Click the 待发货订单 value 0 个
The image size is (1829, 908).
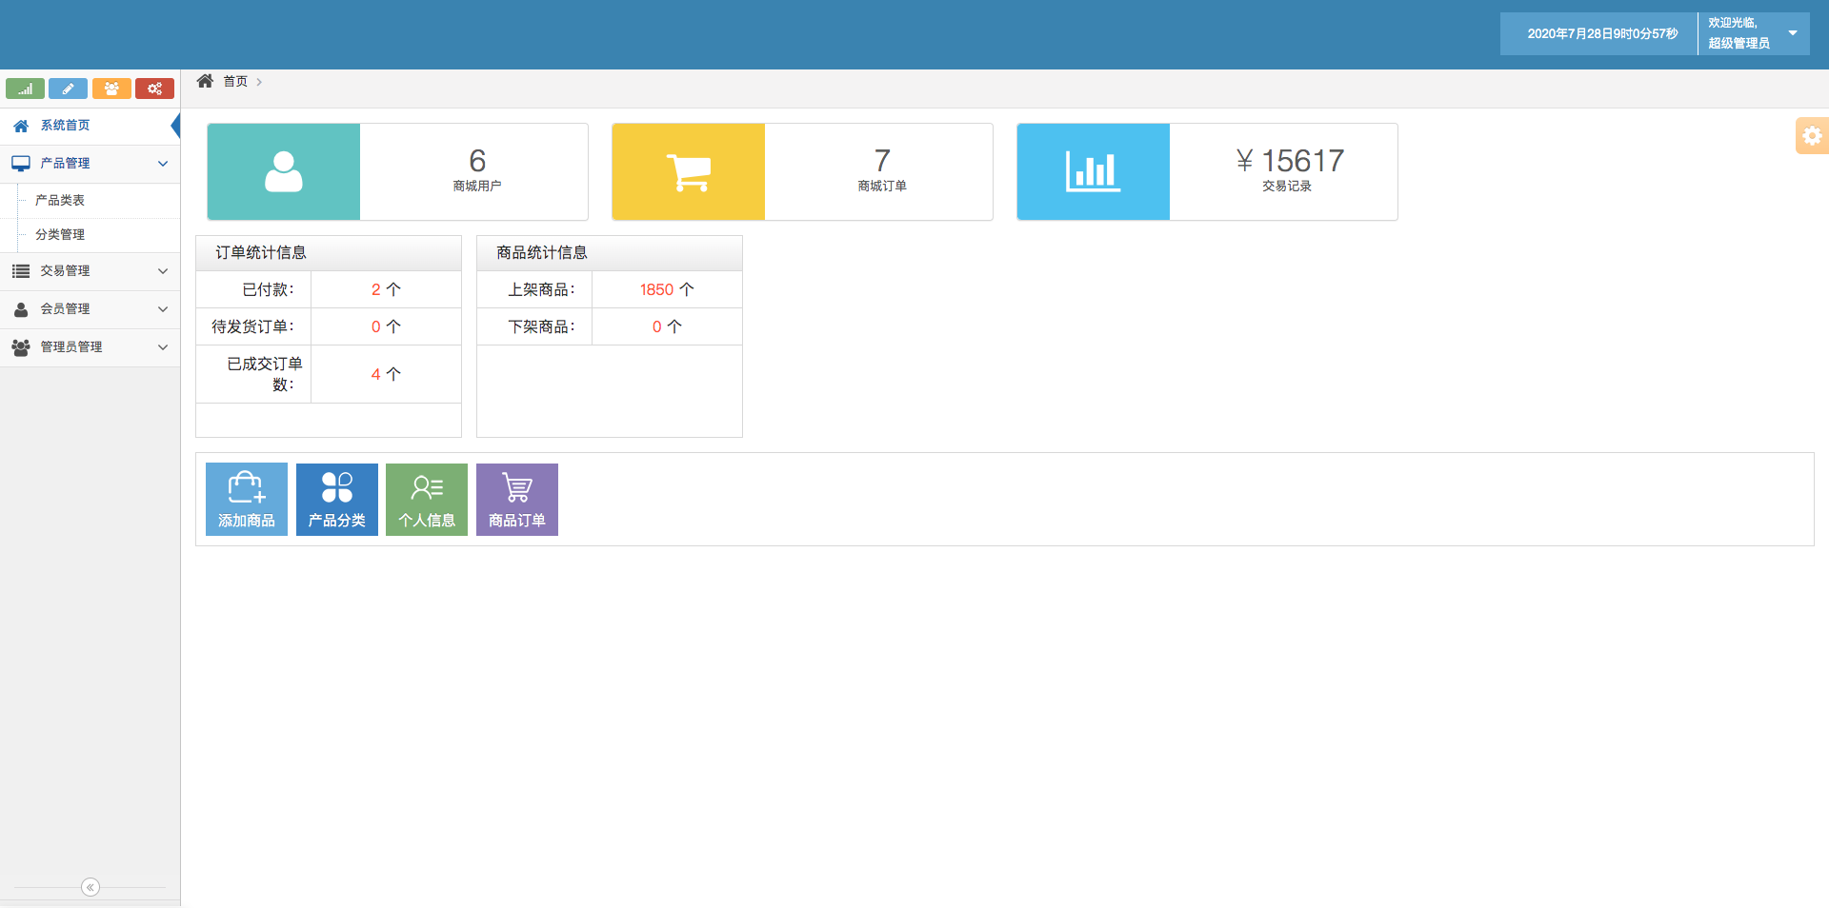click(386, 326)
